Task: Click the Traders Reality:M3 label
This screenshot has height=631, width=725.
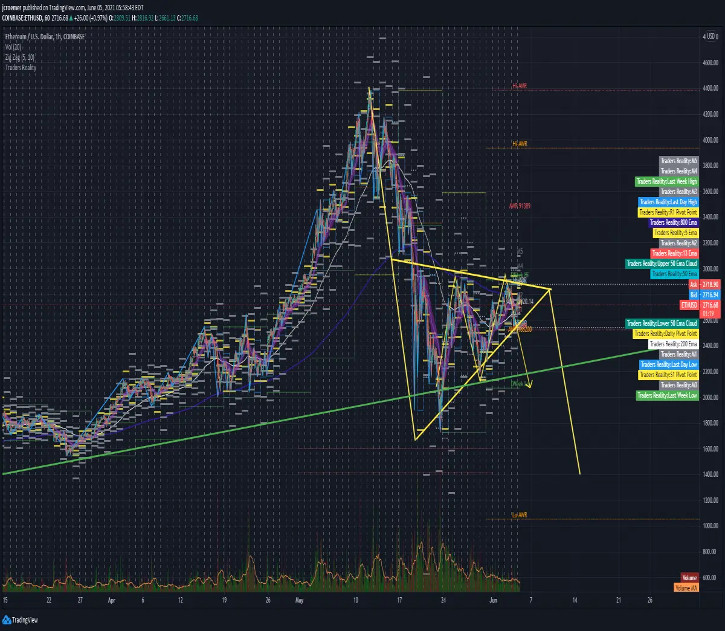Action: [x=678, y=192]
